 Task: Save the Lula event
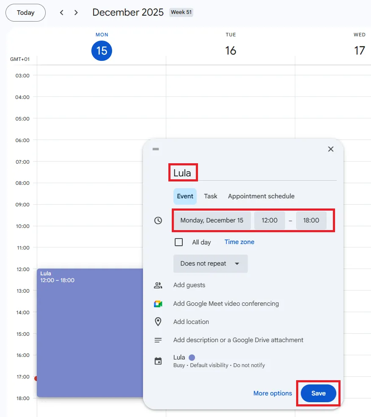(319, 393)
